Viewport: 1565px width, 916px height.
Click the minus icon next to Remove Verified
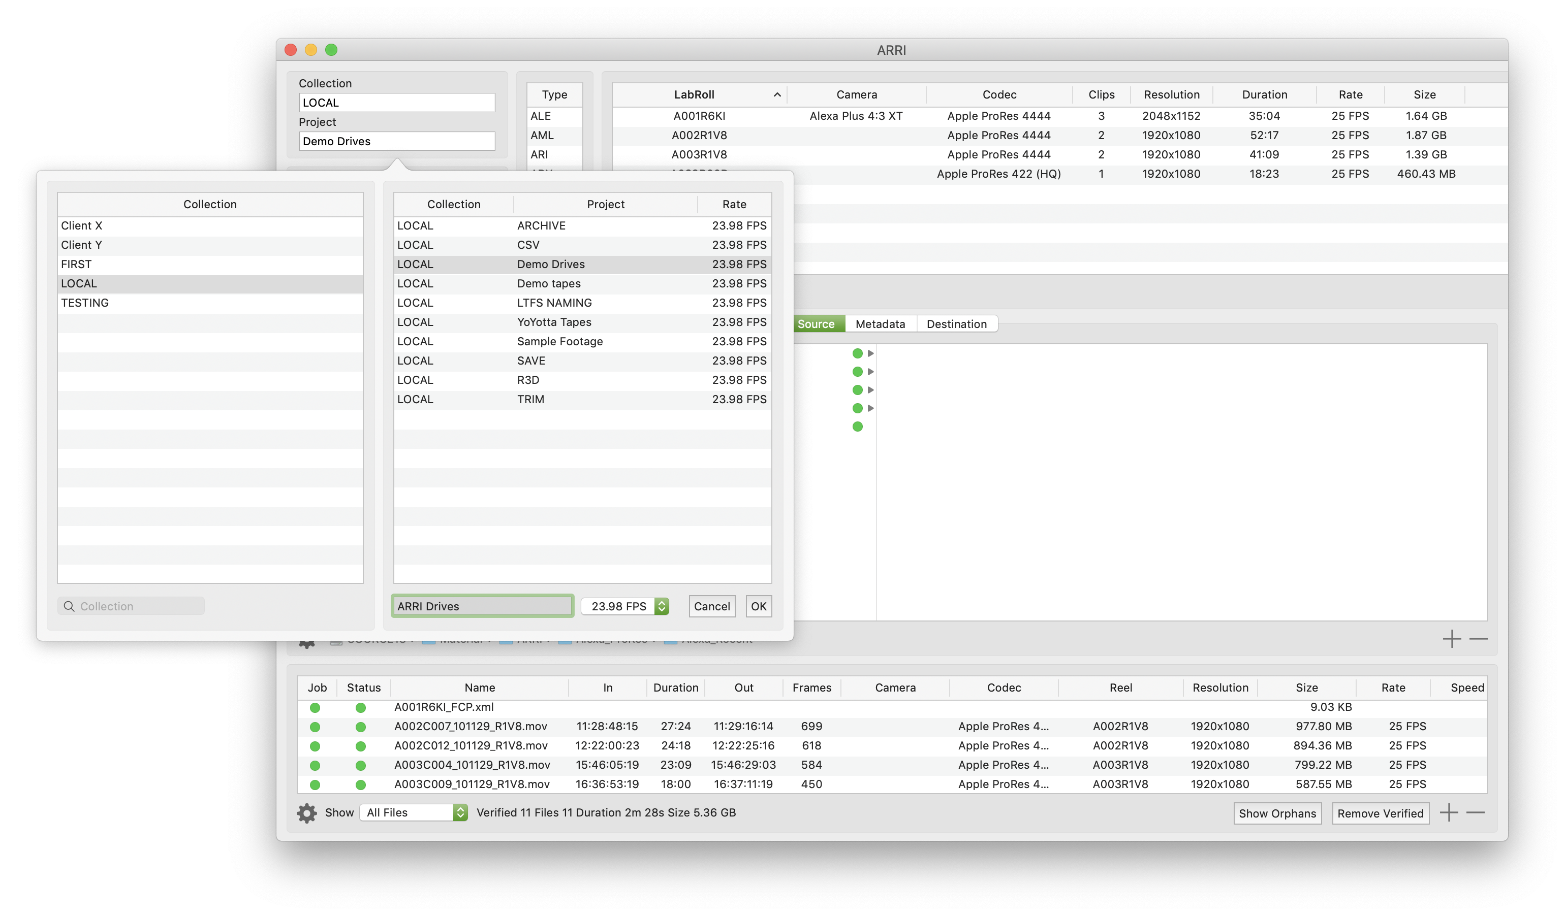click(x=1476, y=813)
